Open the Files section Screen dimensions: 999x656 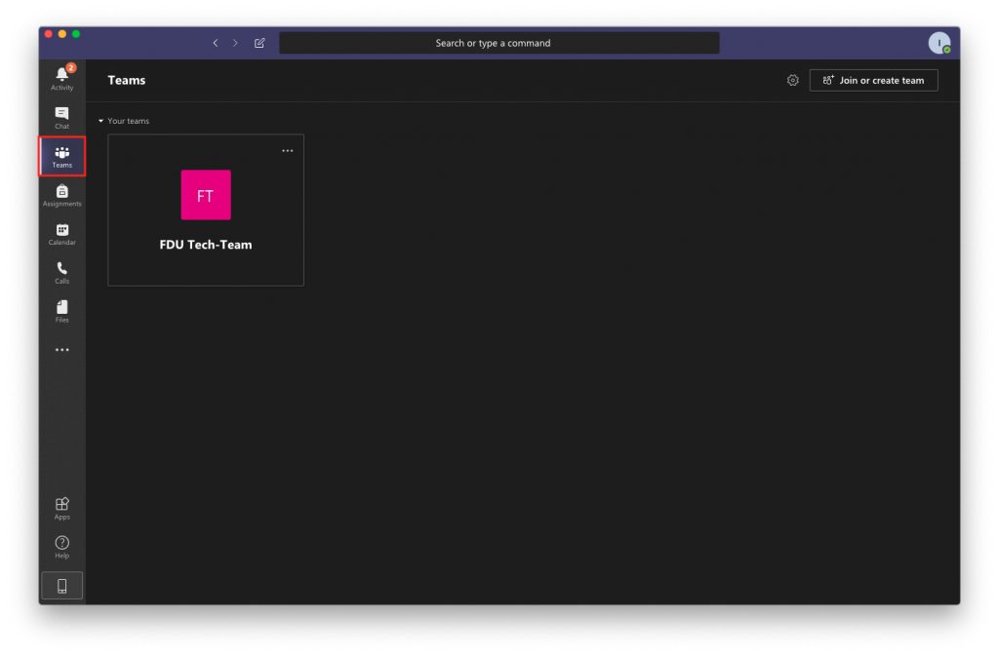pos(61,312)
